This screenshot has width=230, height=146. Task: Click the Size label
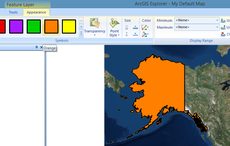click(x=128, y=20)
